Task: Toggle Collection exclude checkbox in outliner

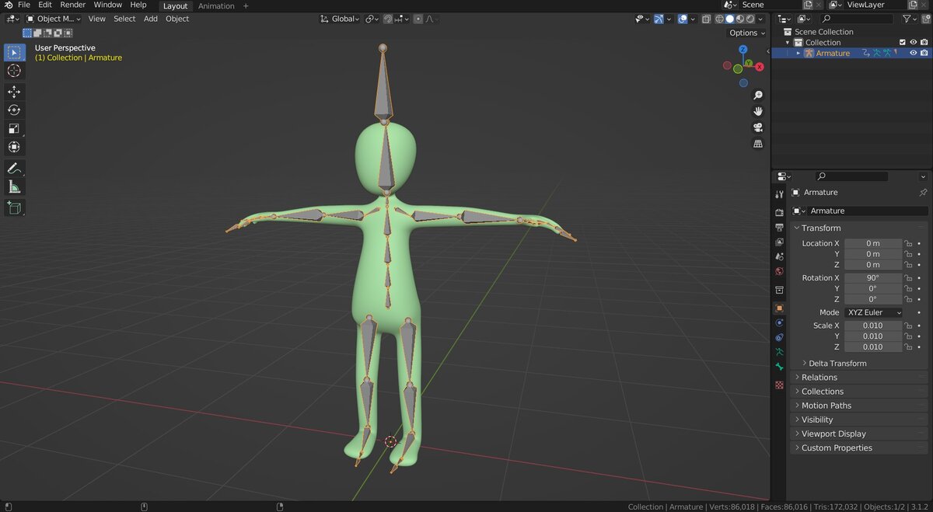Action: [903, 42]
